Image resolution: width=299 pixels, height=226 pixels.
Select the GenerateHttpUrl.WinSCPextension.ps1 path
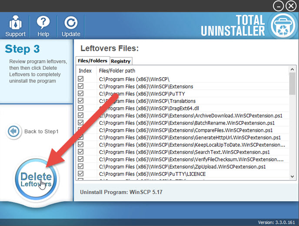click(x=190, y=138)
